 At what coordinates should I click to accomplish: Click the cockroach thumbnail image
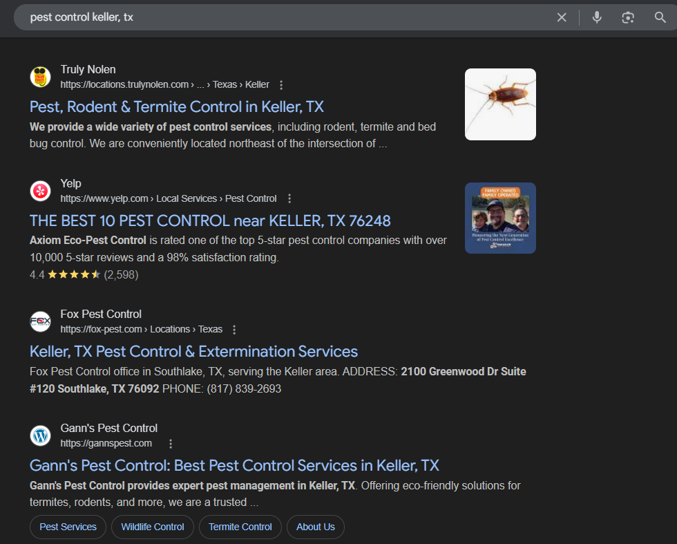click(x=500, y=104)
